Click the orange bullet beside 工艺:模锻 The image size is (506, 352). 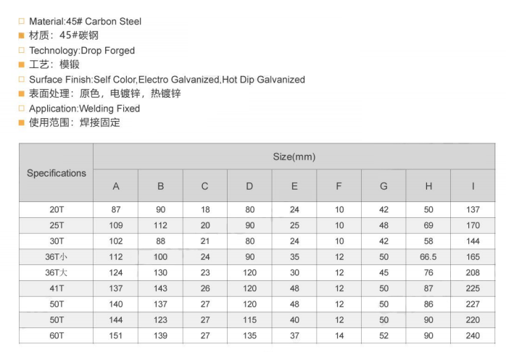click(22, 65)
